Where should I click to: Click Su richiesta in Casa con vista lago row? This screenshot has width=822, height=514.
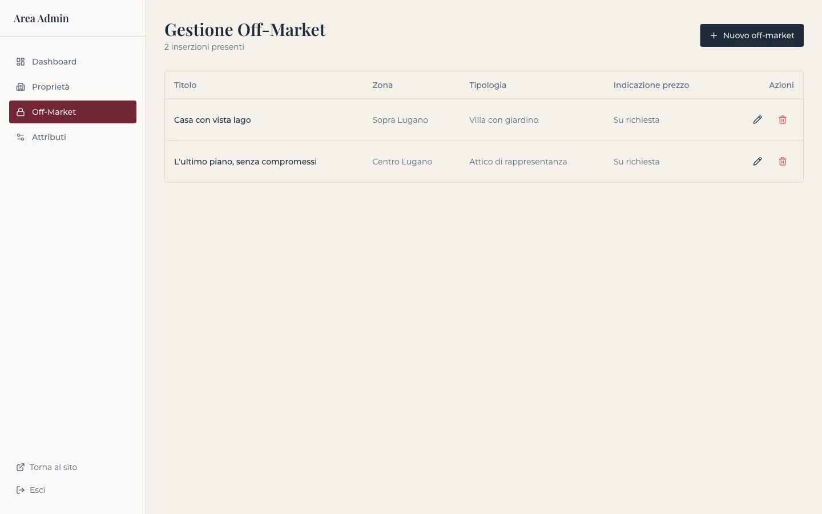(636, 120)
